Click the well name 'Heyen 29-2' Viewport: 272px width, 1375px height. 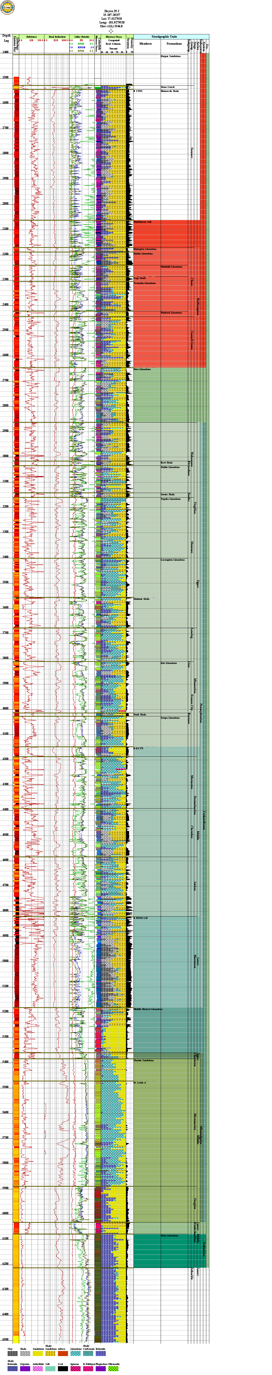111,11
